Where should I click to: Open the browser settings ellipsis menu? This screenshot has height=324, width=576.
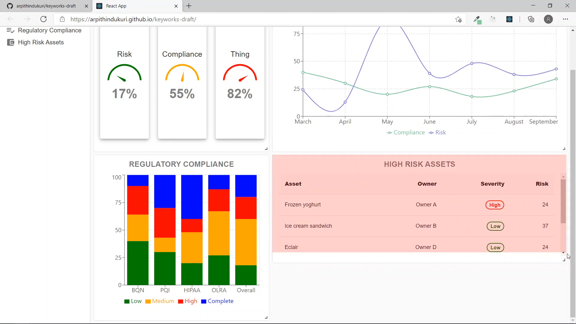tap(565, 19)
